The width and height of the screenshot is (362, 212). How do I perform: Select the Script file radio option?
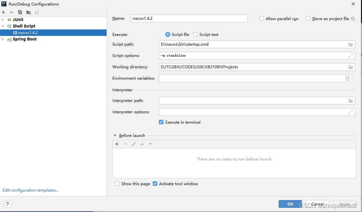(x=168, y=35)
